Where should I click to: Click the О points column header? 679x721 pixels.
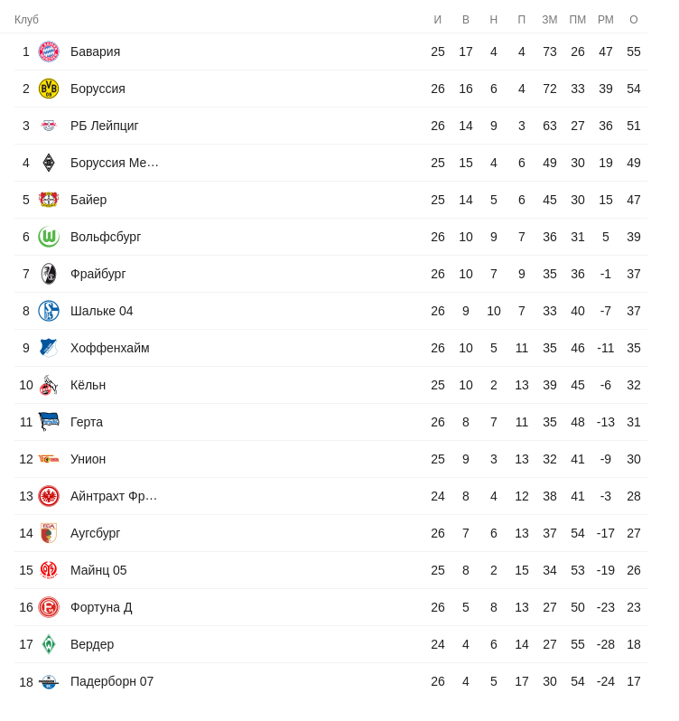[634, 20]
